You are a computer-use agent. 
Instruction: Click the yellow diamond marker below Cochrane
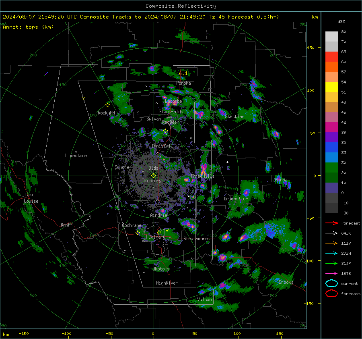point(138,233)
